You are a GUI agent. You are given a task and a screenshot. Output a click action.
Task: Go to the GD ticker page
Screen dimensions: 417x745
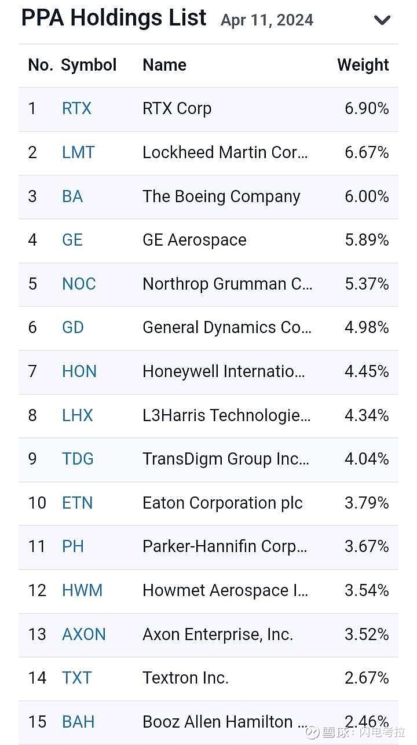(x=73, y=327)
